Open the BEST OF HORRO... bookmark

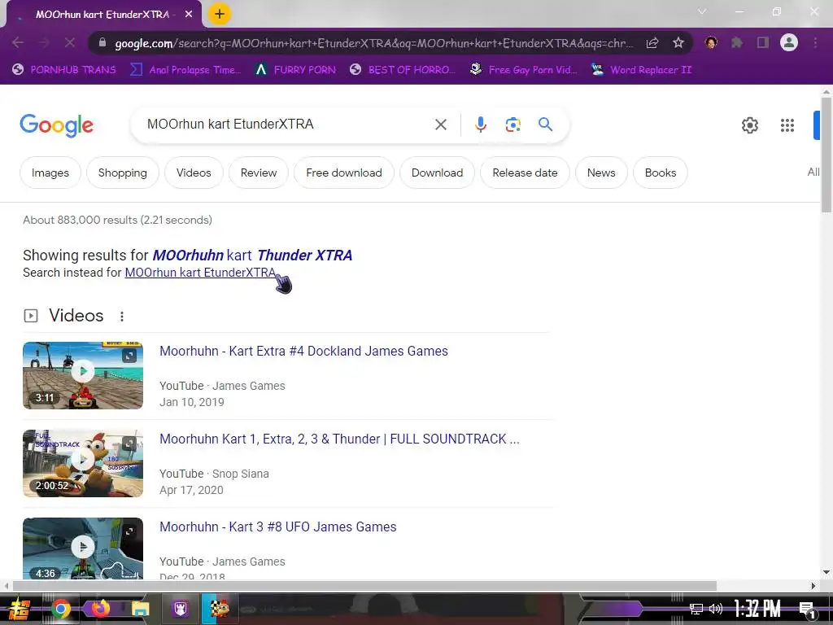click(x=403, y=70)
